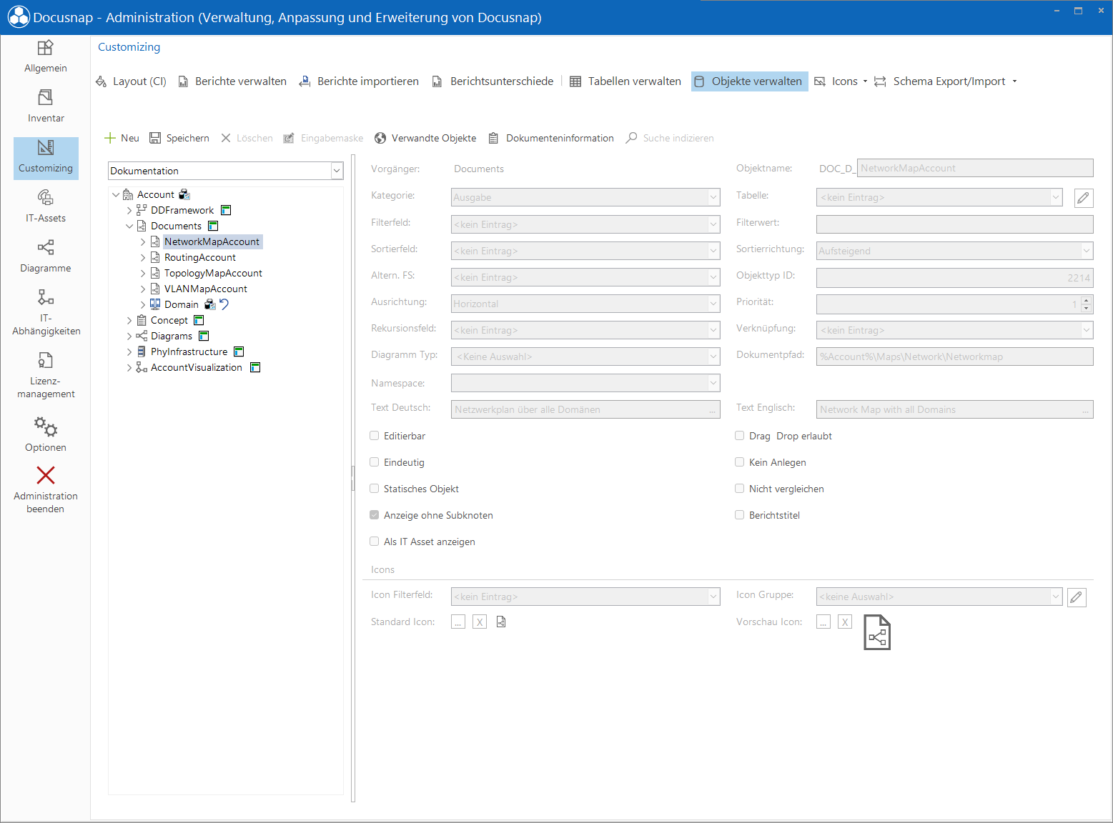Toggle the Eindeutig checkbox

[x=375, y=462]
